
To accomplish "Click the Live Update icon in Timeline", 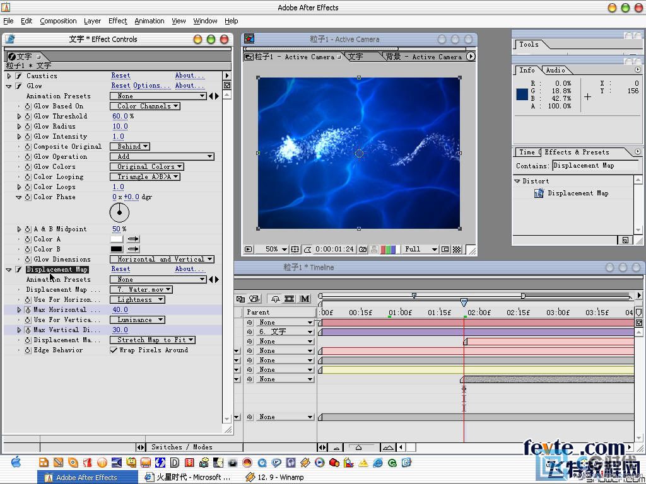I will (x=240, y=299).
